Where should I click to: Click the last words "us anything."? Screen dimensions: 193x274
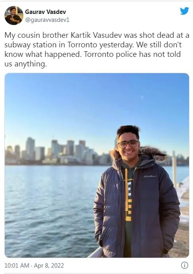pyautogui.click(x=26, y=64)
